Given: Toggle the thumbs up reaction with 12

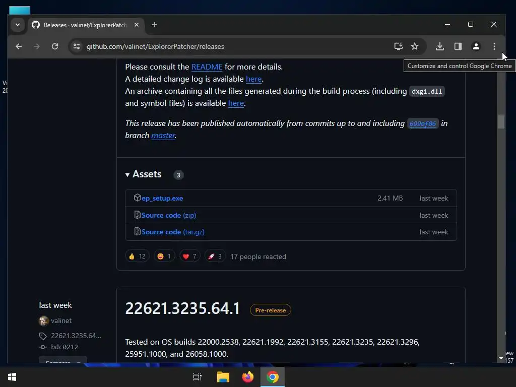Looking at the screenshot, I should click(137, 256).
